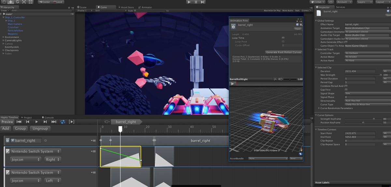Select the Rotate tool
Screen dimensions: 391x187
(17, 2)
